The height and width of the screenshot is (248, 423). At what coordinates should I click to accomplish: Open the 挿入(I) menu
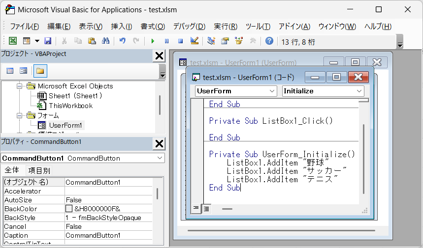click(122, 27)
